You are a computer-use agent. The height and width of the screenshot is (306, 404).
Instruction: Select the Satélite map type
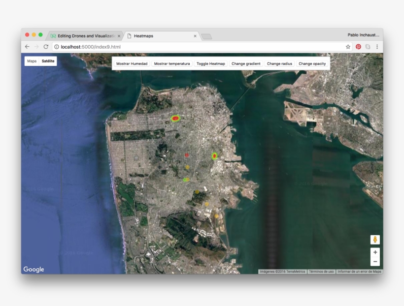click(x=48, y=61)
